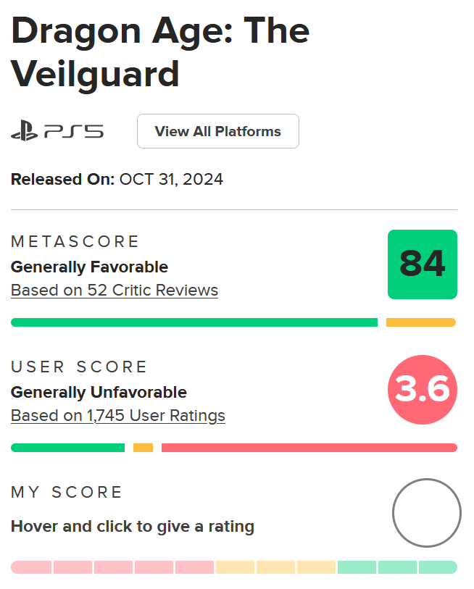The width and height of the screenshot is (474, 589).
Task: Select the last green rating segment
Action: (438, 567)
